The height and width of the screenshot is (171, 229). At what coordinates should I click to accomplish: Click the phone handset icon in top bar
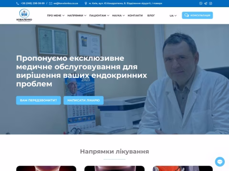pos(18,3)
